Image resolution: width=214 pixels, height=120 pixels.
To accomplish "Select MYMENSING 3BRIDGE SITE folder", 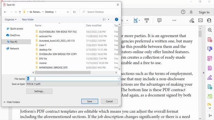I will coord(53,68).
